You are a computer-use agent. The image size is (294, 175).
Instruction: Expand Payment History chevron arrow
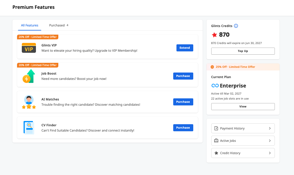(270, 128)
